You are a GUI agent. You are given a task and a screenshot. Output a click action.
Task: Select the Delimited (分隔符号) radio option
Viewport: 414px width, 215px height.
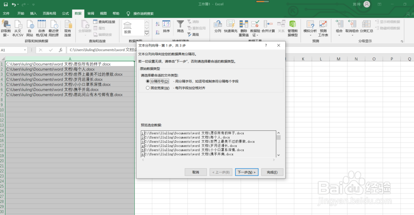(x=148, y=81)
